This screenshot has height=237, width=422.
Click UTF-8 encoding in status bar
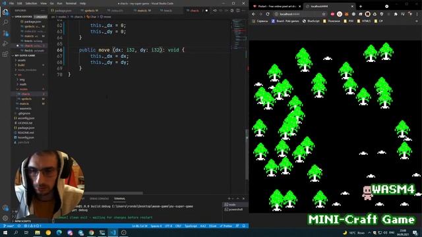pyautogui.click(x=169, y=226)
